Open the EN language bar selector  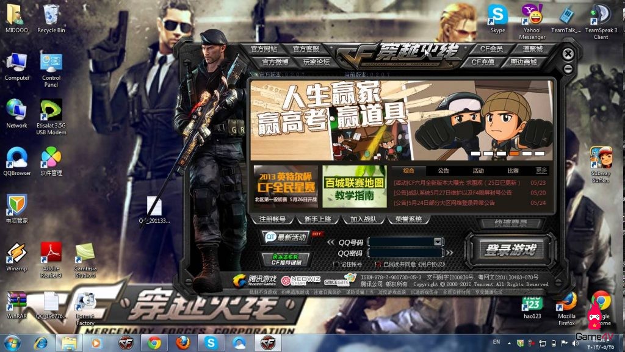(496, 342)
